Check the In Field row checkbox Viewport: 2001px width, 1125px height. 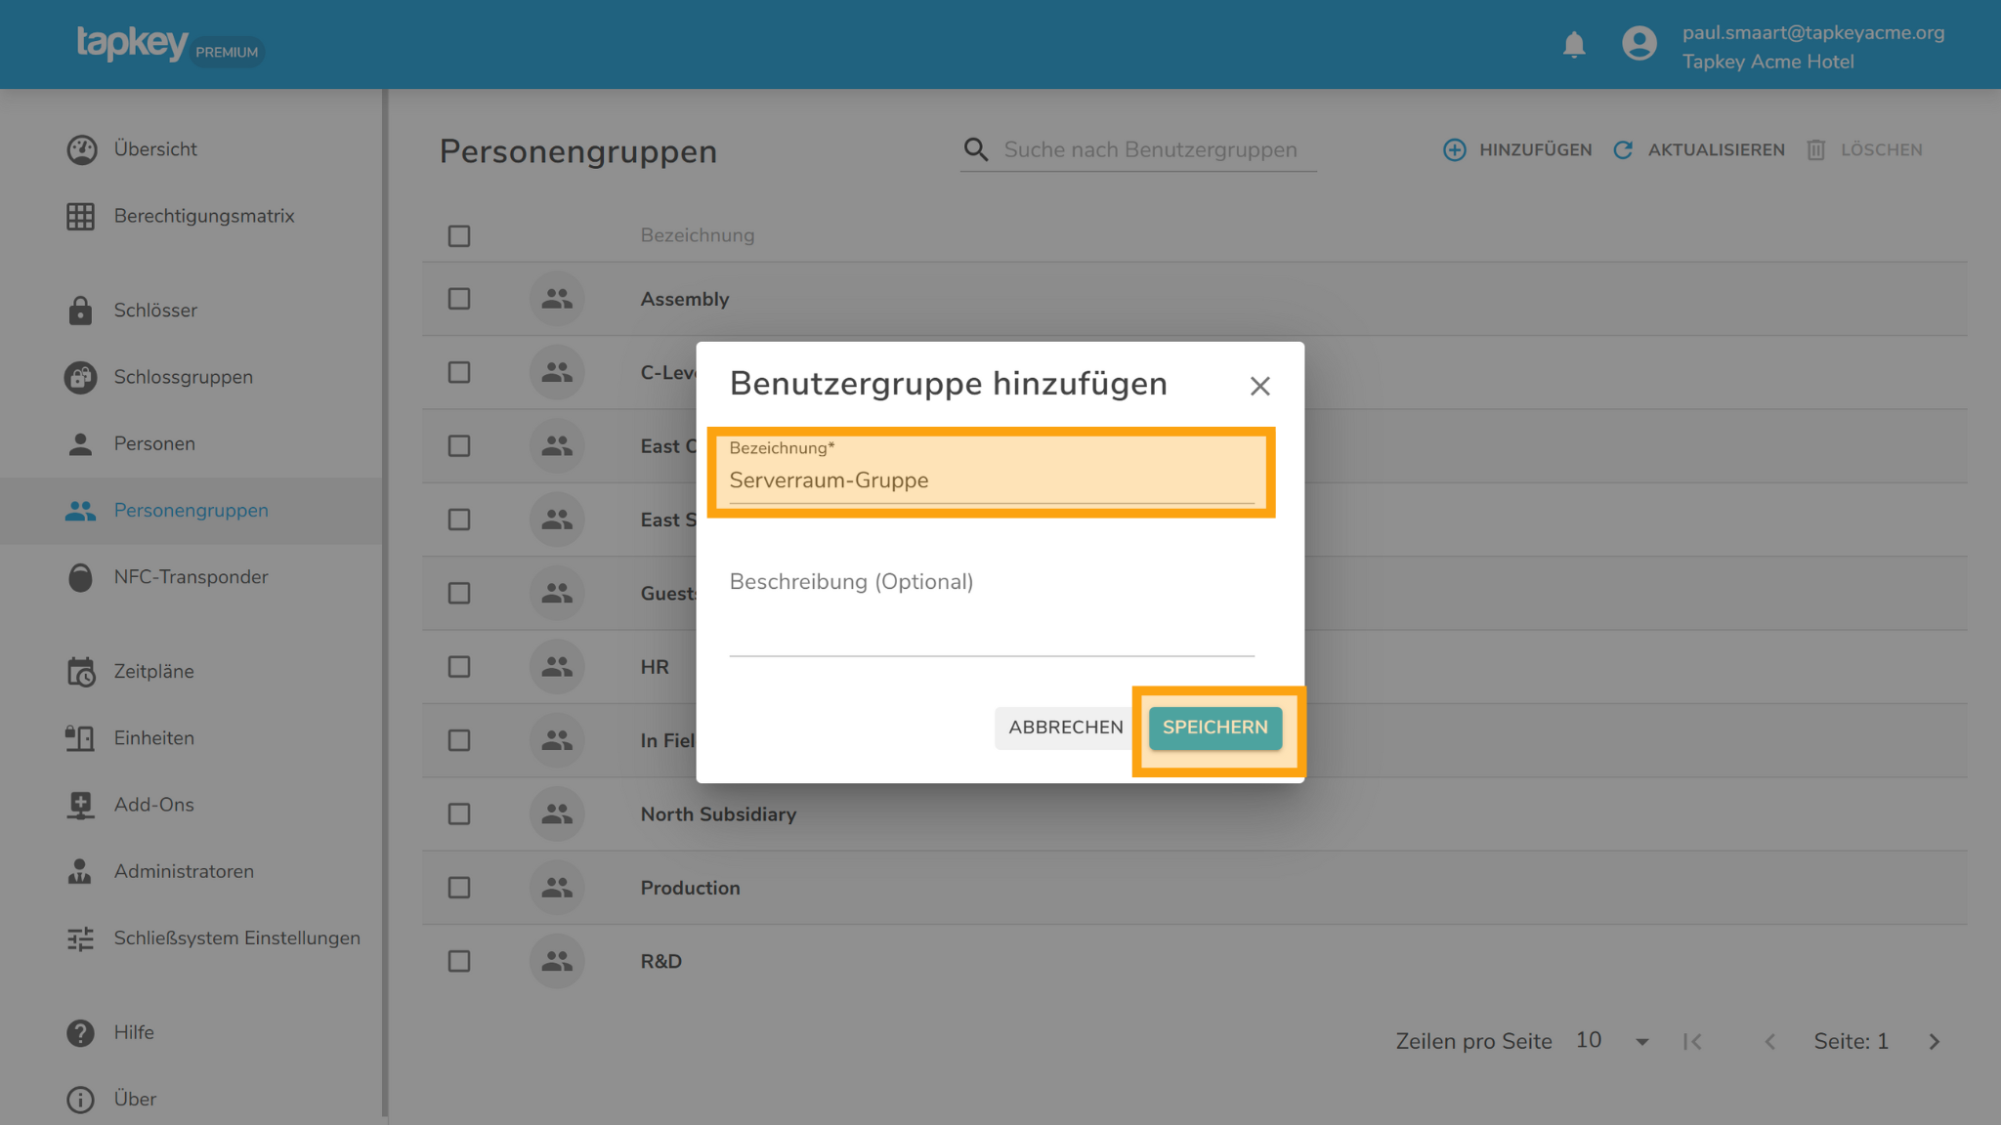point(459,740)
